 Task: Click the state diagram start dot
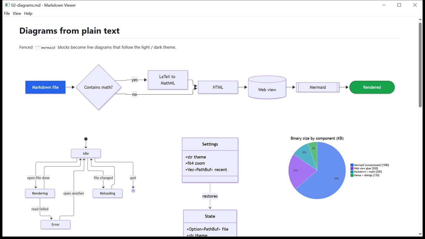[x=86, y=139]
